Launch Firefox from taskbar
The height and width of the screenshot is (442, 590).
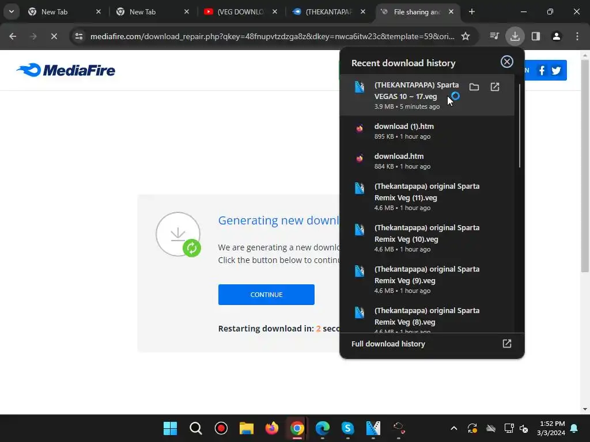(x=272, y=428)
